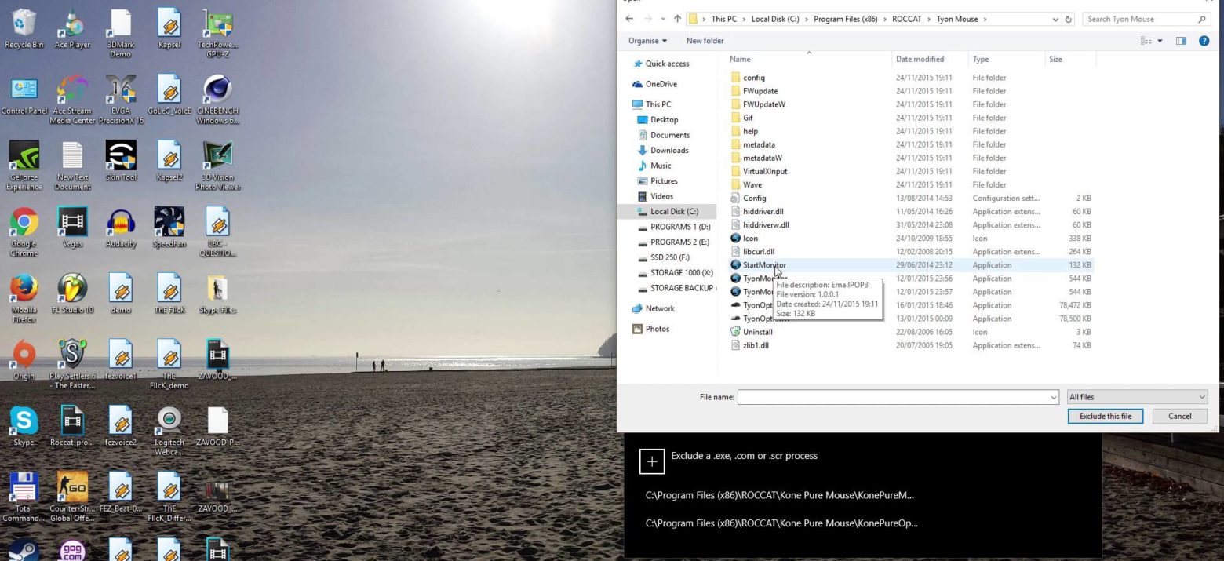This screenshot has height=561, width=1224.
Task: Open Downloads in the navigation pane
Action: click(668, 151)
